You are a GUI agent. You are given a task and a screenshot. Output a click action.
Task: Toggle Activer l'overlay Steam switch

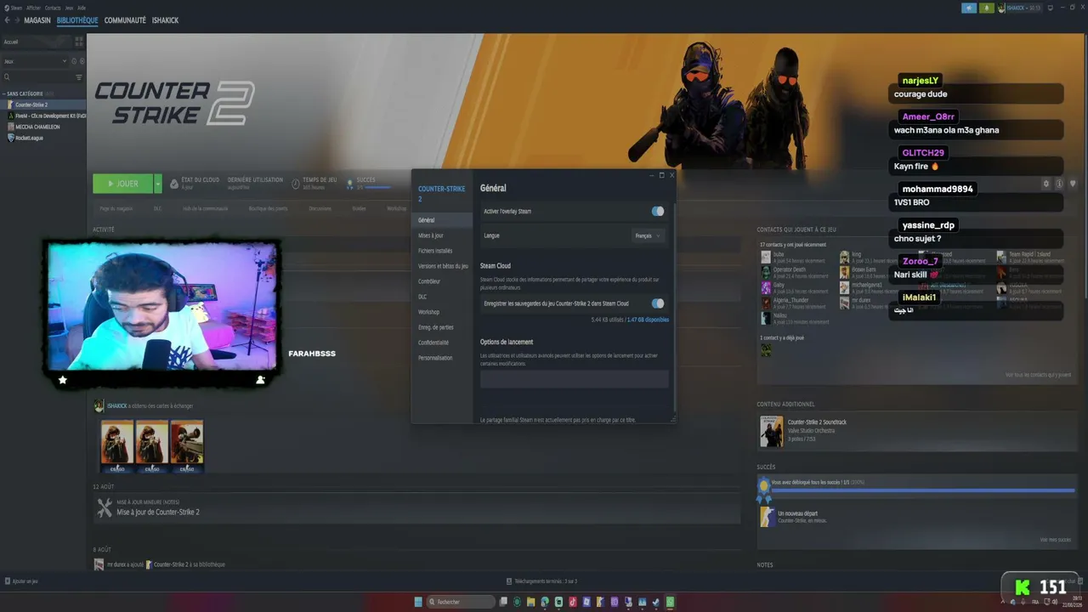tap(658, 211)
